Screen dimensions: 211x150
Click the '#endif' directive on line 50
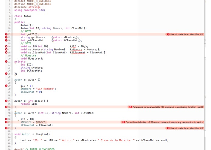pyautogui.click(x=19, y=149)
